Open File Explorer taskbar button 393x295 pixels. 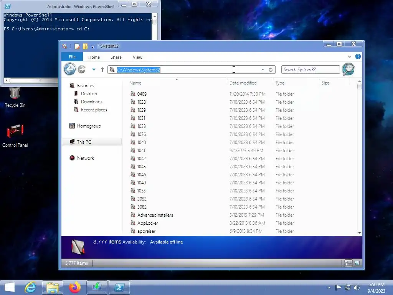52,287
